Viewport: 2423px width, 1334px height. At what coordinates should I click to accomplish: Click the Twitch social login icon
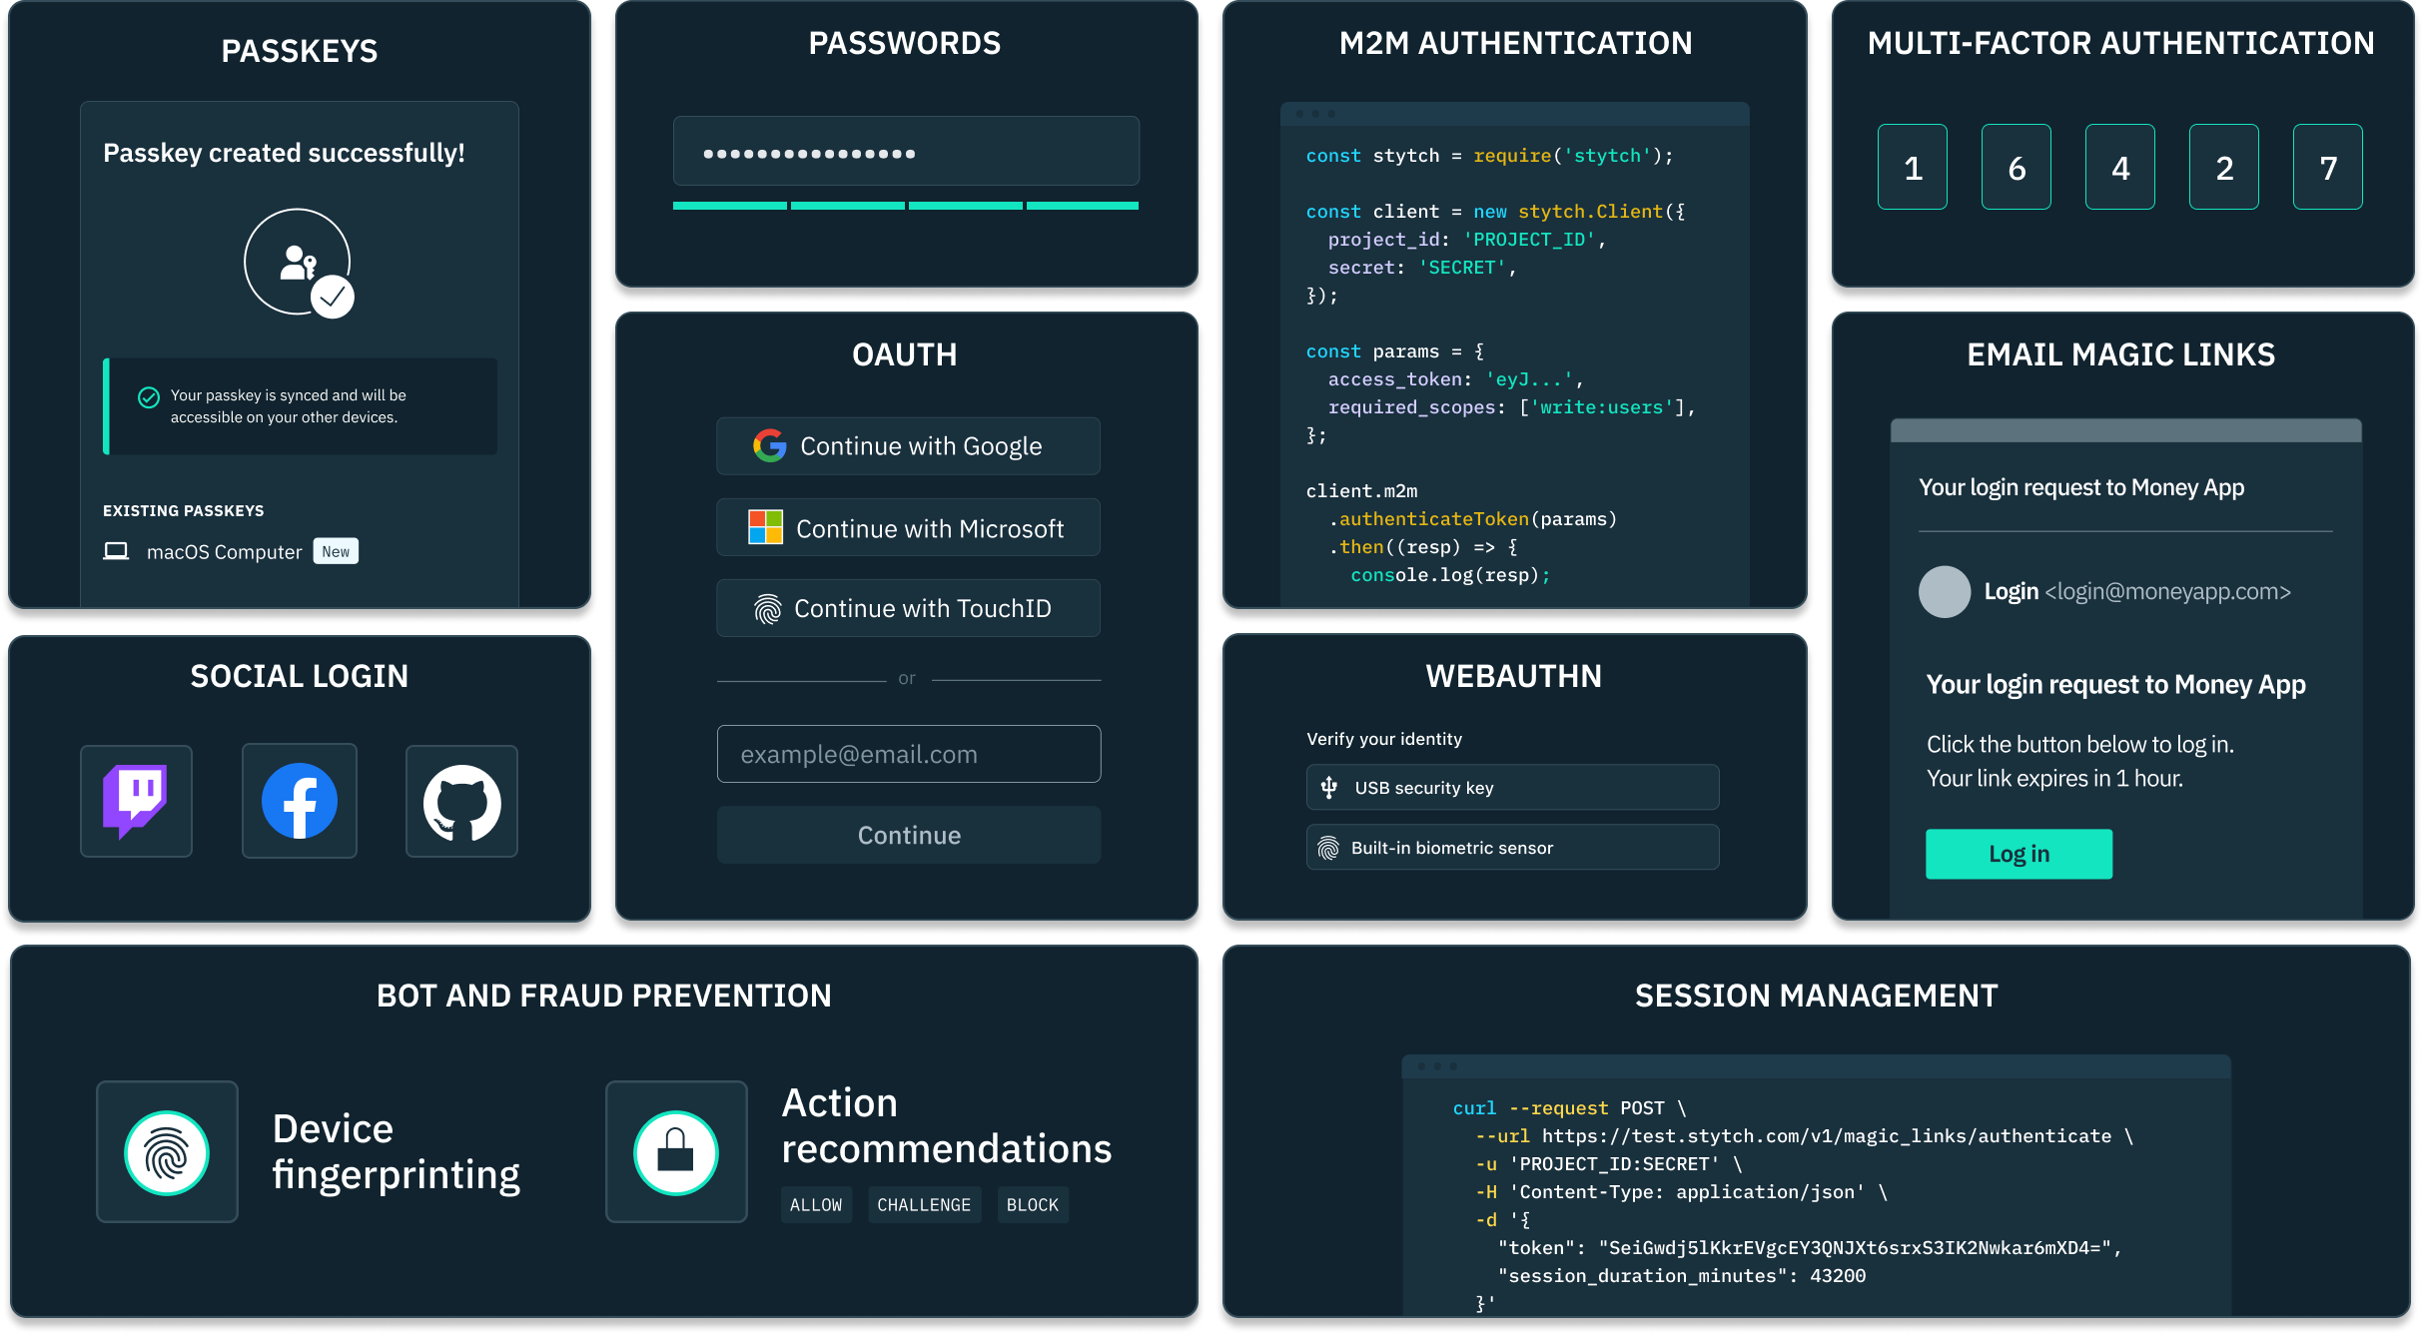(x=136, y=801)
